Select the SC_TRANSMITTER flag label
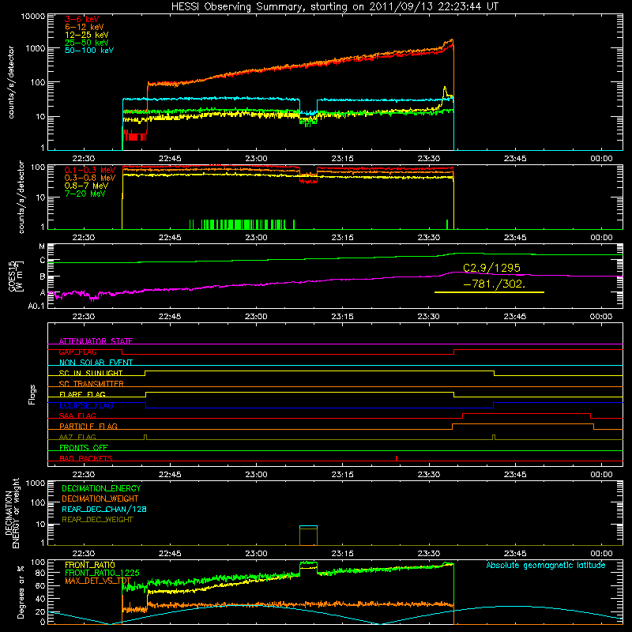Screen dimensions: 632x632 tap(91, 383)
